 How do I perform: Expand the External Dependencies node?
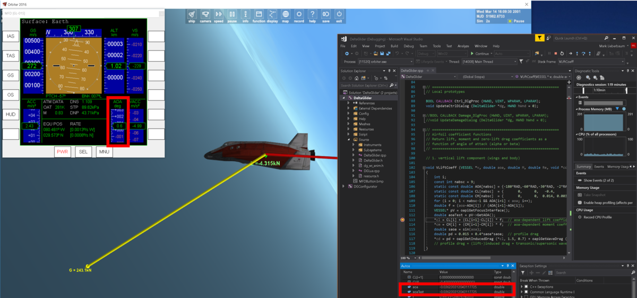(x=349, y=108)
